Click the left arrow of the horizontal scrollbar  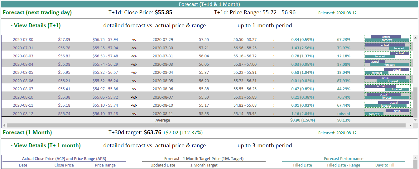tap(3, 126)
